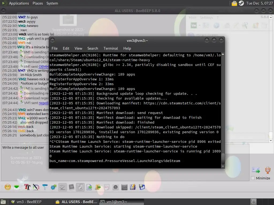Click BeeBEEP chat scrollbar up arrow
This screenshot has width=274, height=205.
pos(271,17)
